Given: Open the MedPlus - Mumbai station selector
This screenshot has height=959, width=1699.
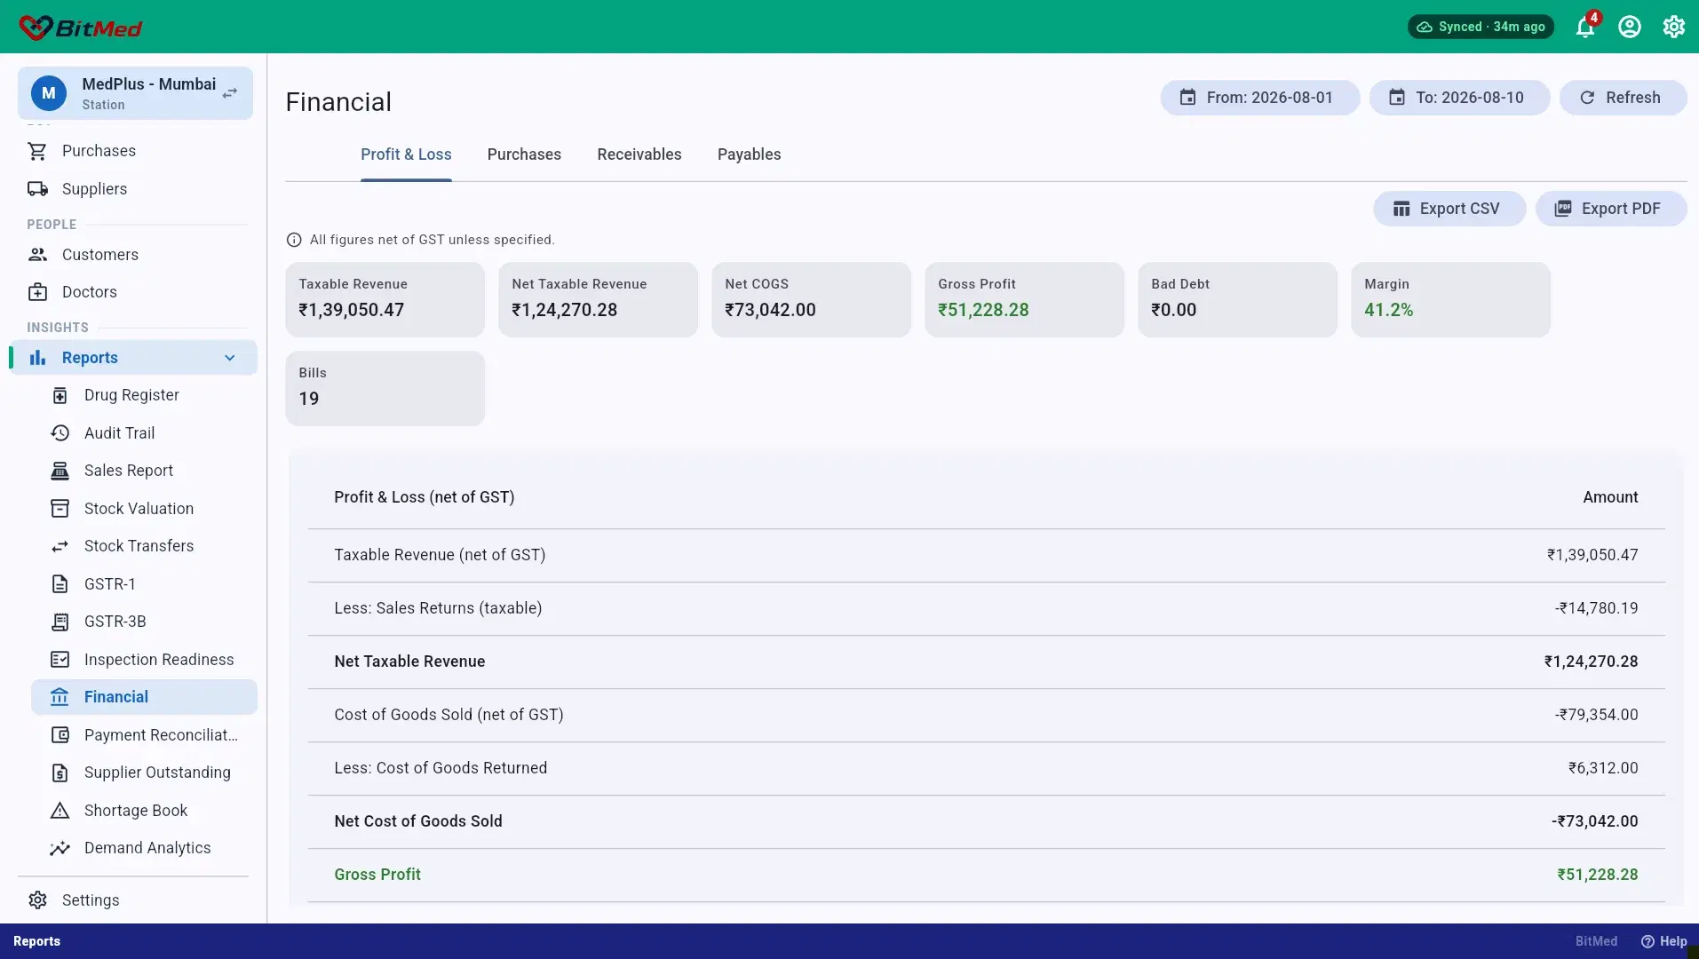Looking at the screenshot, I should point(135,93).
